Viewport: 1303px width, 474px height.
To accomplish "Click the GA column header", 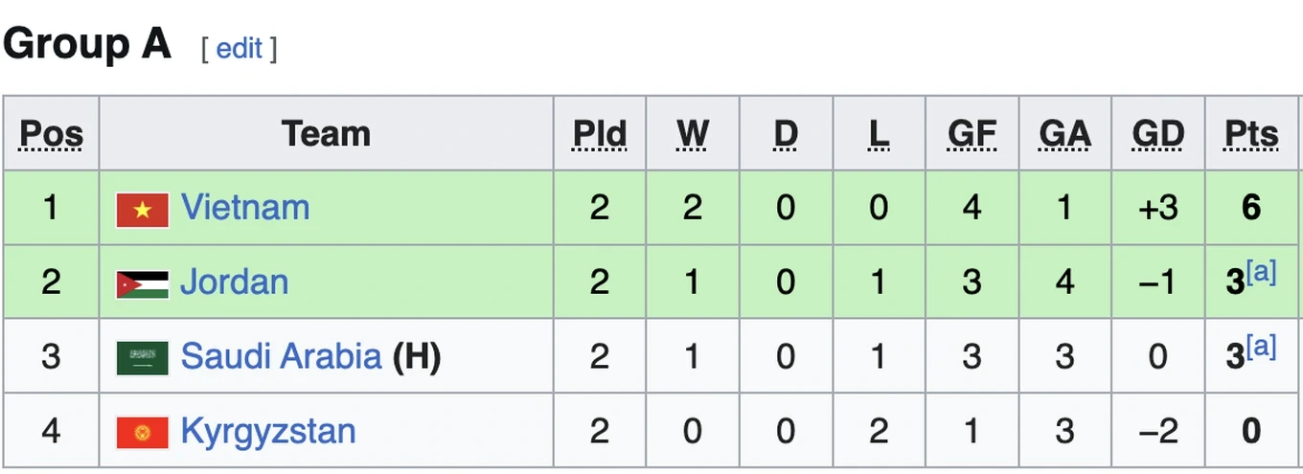I will pos(1064,134).
